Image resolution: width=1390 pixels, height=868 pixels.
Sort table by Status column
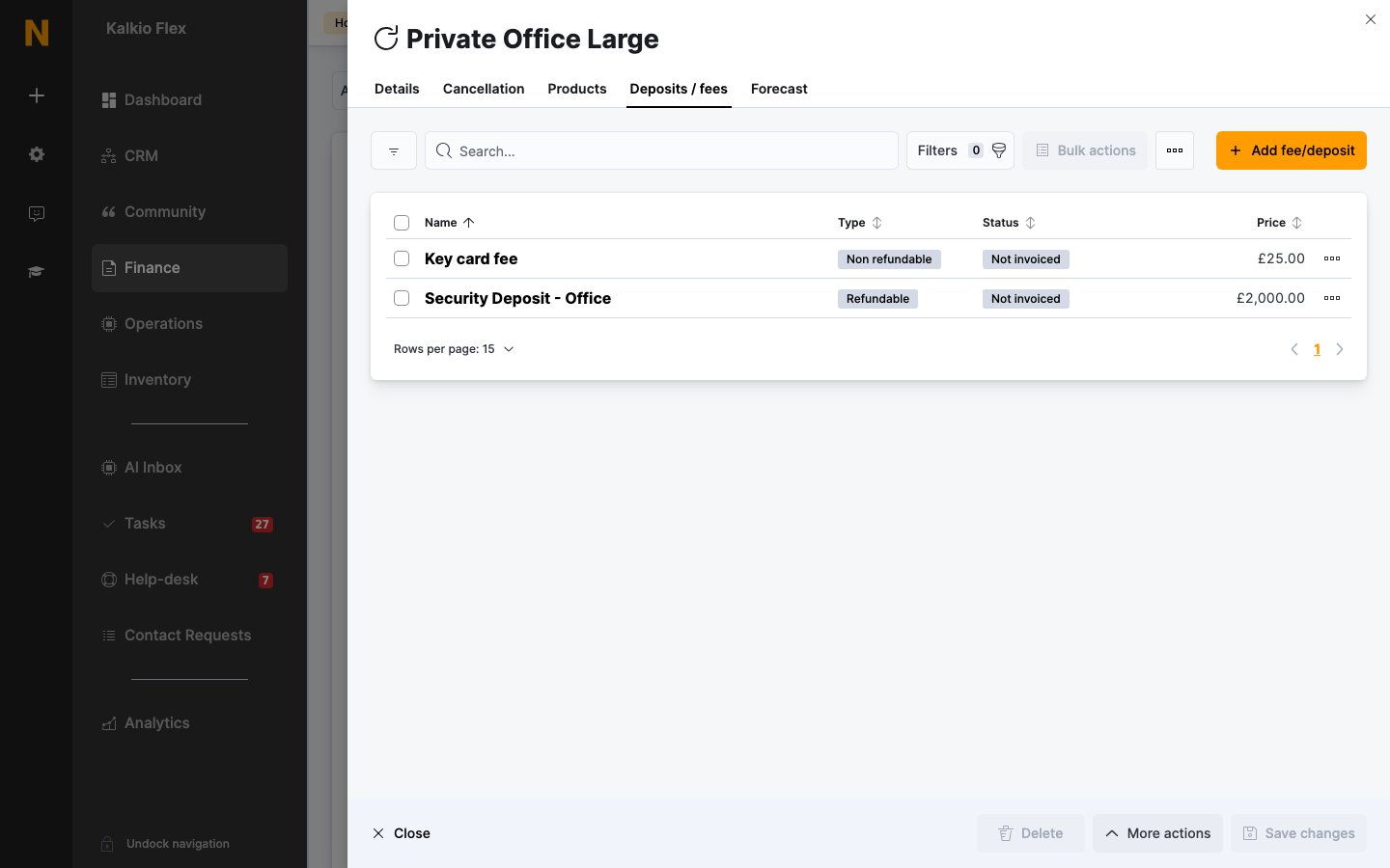(1009, 223)
